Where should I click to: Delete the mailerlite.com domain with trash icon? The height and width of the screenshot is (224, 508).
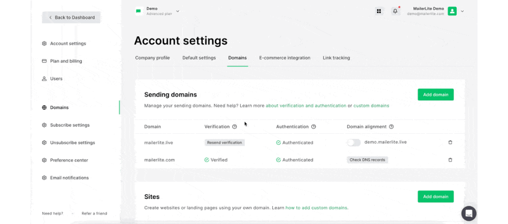point(450,159)
